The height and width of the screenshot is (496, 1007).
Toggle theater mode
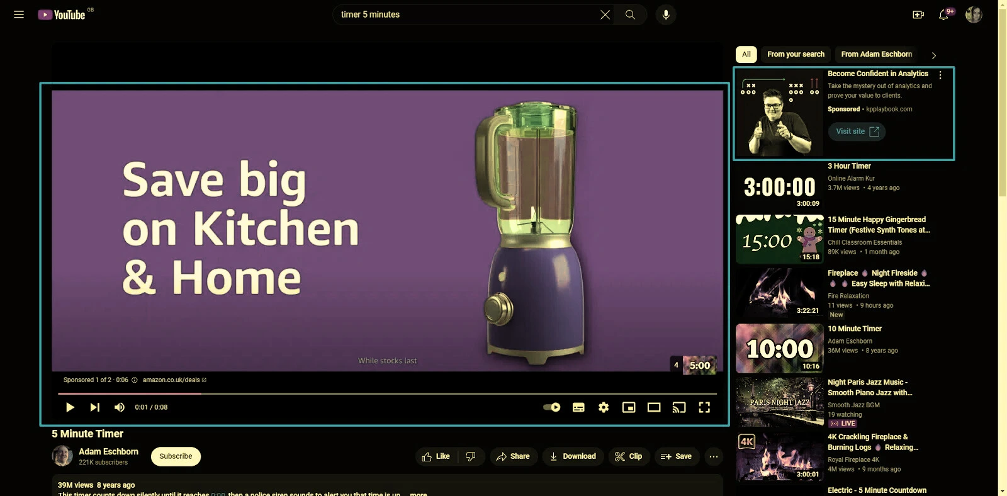pos(654,407)
